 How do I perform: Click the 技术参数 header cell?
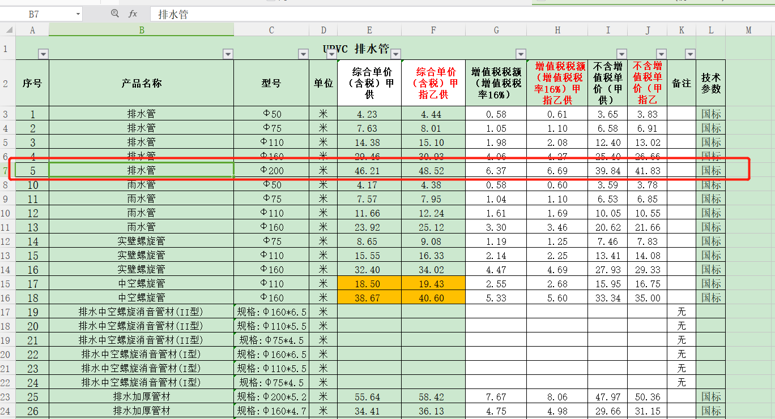click(x=711, y=83)
